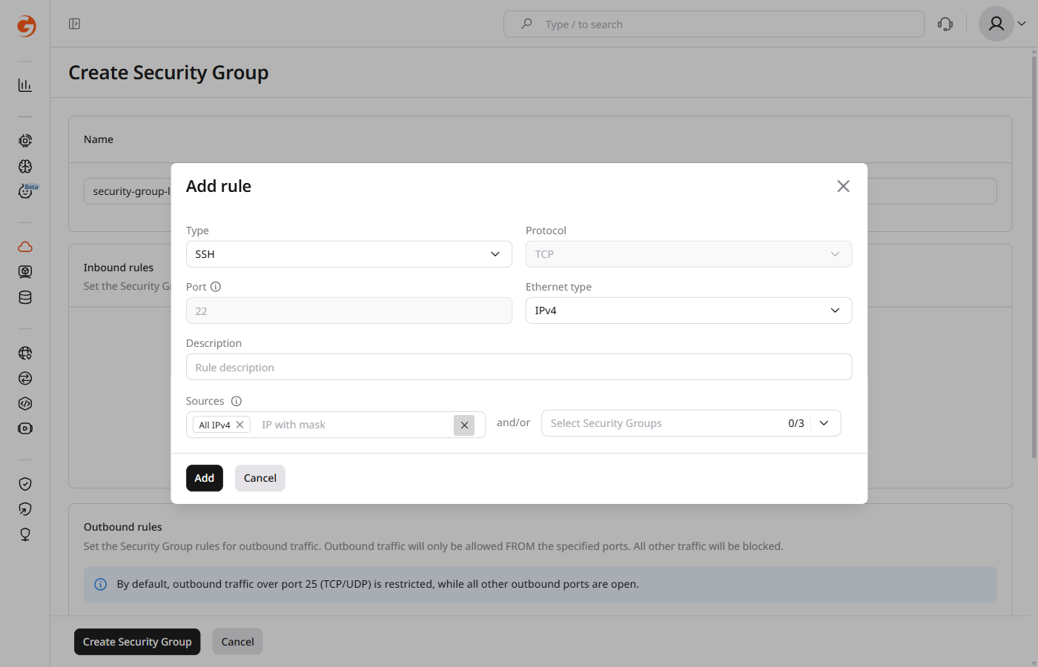
Task: Open the circular swap arrows icon
Action: coord(25,379)
